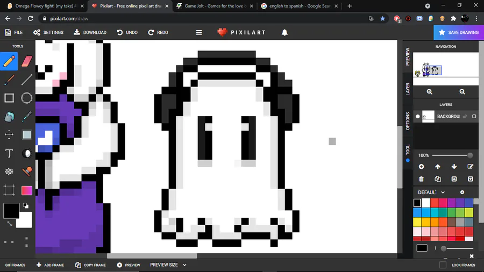Toggle Background layer visibility dot
Screen dimensions: 484x272
pyautogui.click(x=418, y=116)
